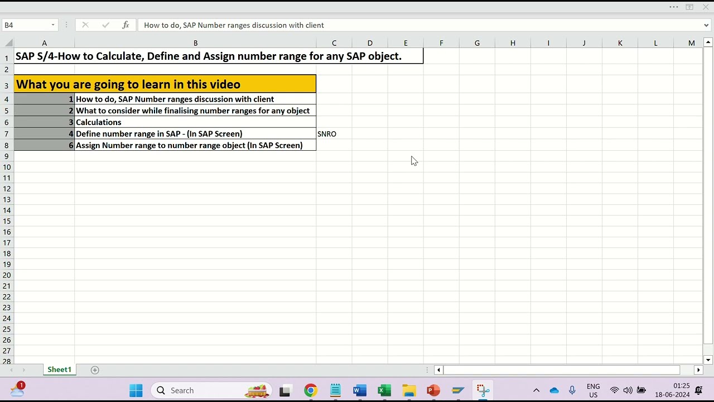Select column M header

click(691, 43)
